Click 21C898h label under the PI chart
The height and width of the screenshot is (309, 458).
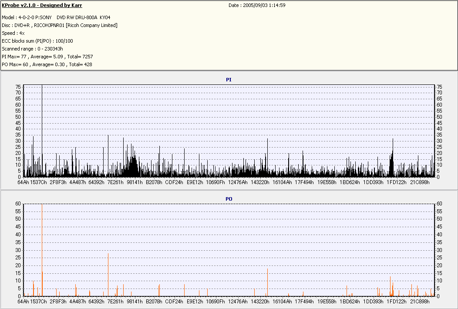(x=420, y=182)
